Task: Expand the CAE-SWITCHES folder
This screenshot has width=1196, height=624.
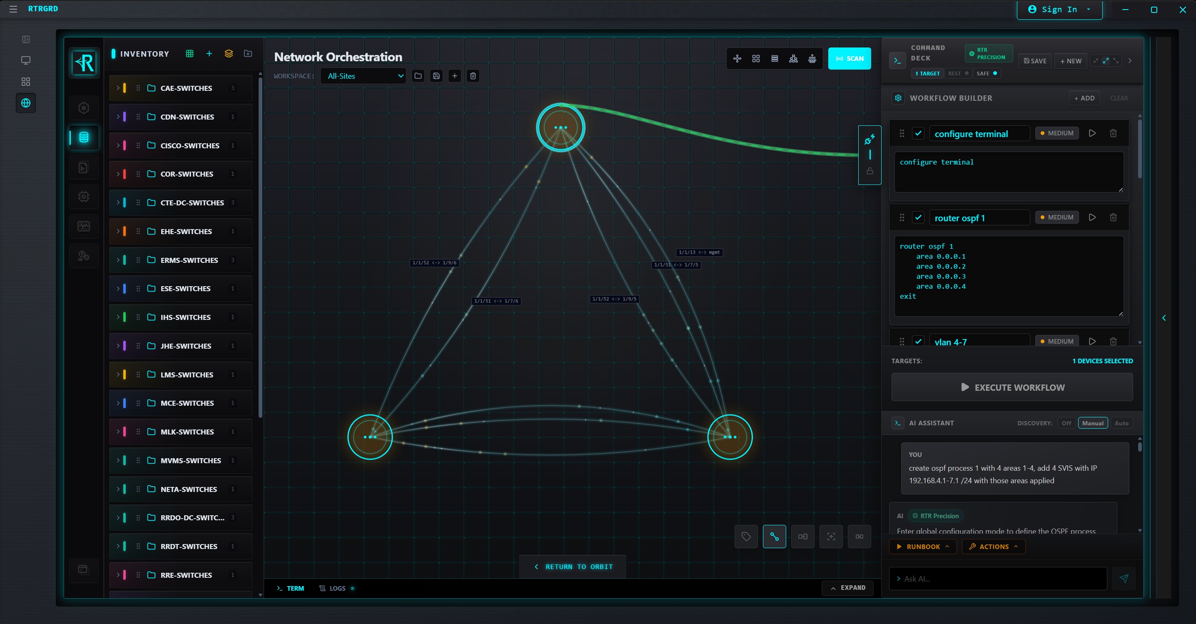Action: pyautogui.click(x=118, y=88)
